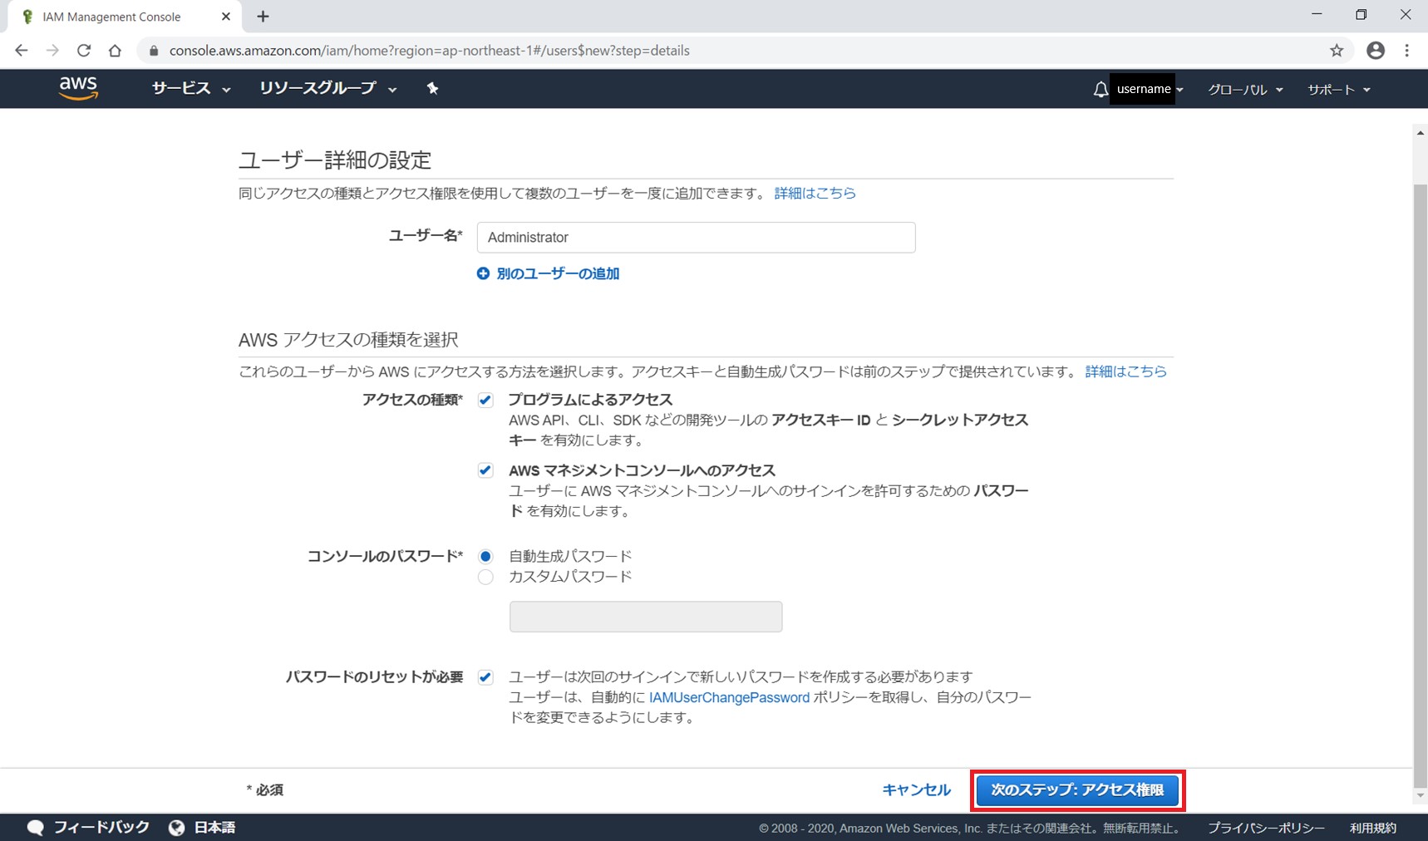Reload the page with refresh icon

(x=84, y=51)
